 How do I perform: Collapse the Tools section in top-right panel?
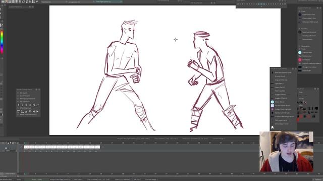pos(299,49)
